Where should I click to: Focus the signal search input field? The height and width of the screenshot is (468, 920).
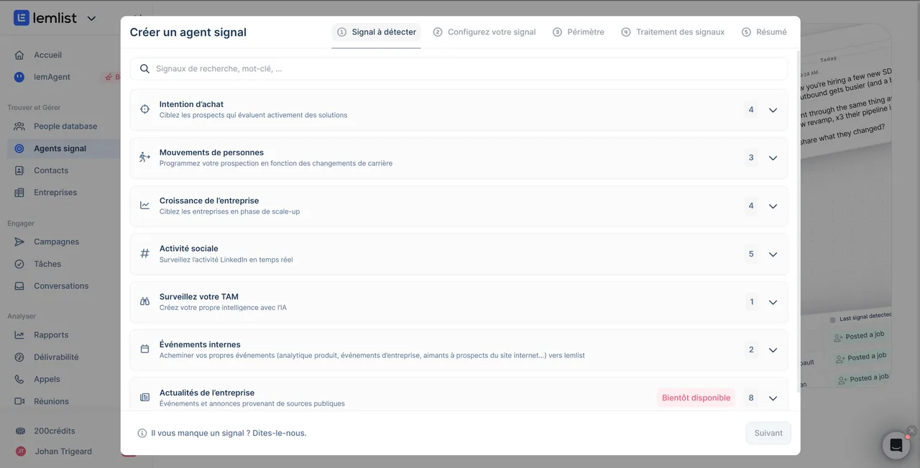point(459,69)
